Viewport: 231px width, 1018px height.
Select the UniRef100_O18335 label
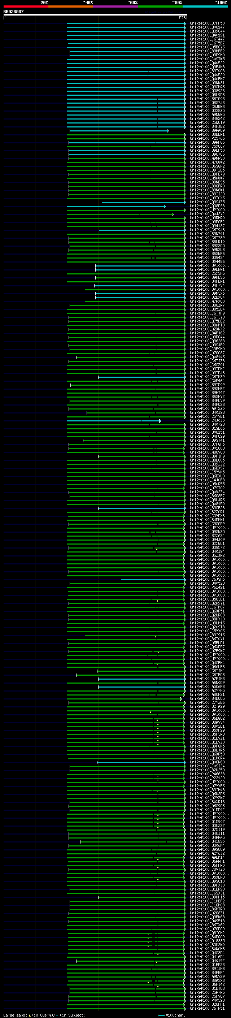click(207, 941)
